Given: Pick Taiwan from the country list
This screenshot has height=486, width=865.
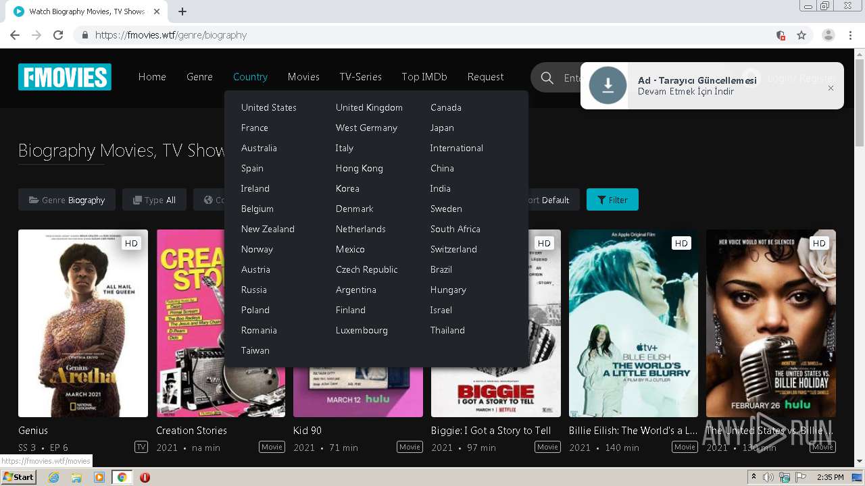Looking at the screenshot, I should coord(255,350).
